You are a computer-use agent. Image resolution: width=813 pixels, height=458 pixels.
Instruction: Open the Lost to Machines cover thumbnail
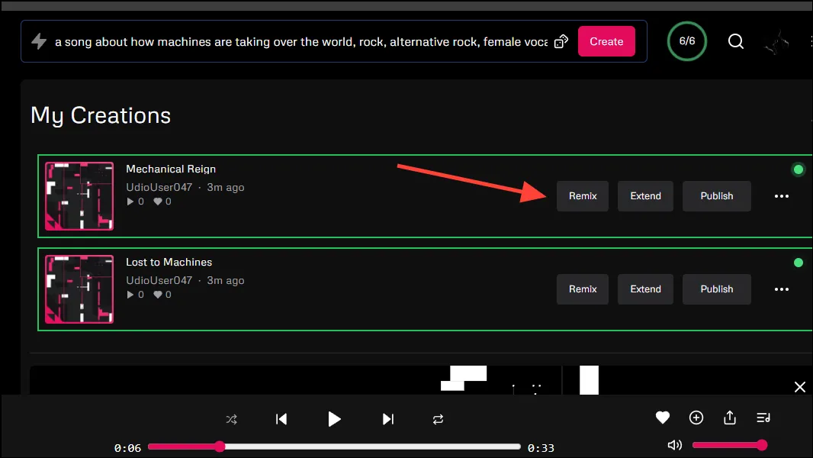[79, 289]
